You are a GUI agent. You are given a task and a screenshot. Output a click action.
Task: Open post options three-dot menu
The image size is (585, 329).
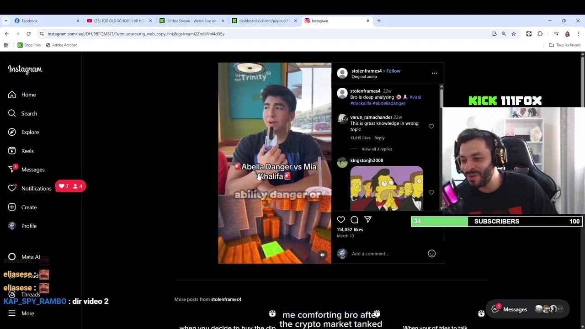(x=434, y=73)
